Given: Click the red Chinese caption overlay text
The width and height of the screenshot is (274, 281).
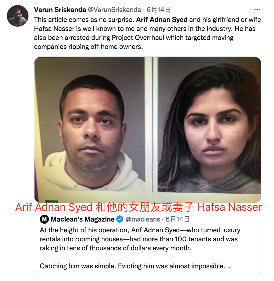Looking at the screenshot, I should click(x=138, y=207).
